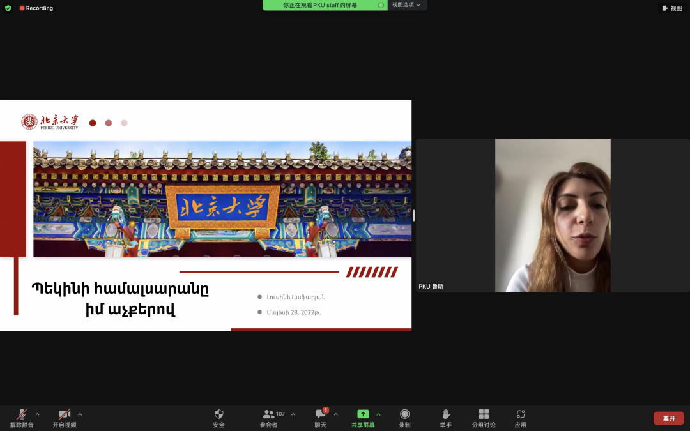Unmute with the 解除静音 microphone button
This screenshot has width=690, height=431.
[x=22, y=418]
